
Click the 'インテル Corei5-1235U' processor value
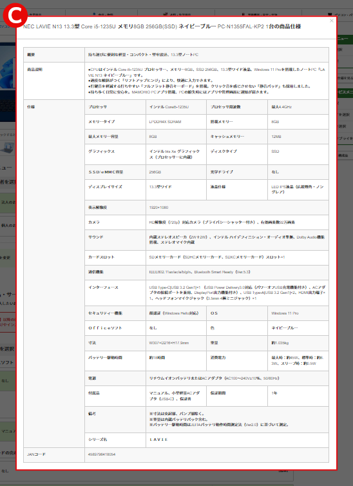(169, 107)
